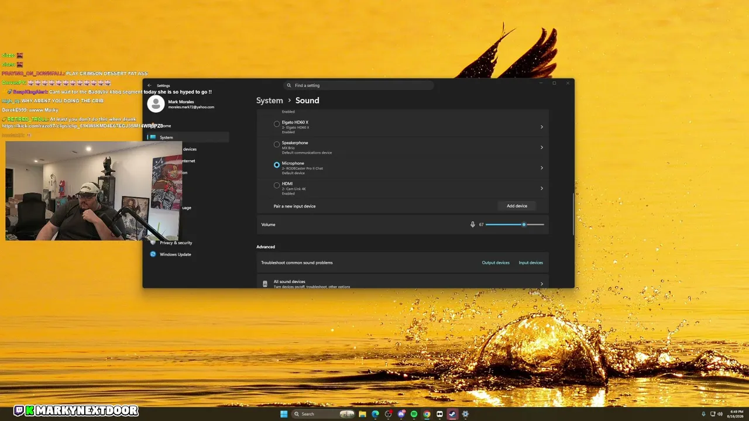The width and height of the screenshot is (749, 421).
Task: Select HDMI Cam Link 4K input
Action: [277, 185]
